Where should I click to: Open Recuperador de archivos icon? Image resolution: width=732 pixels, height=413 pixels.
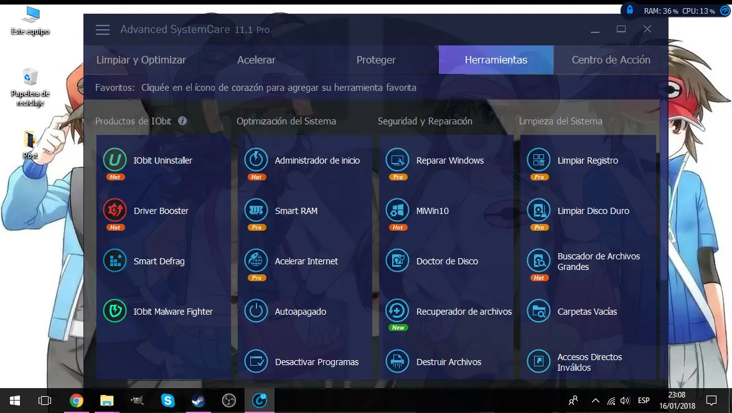397,311
